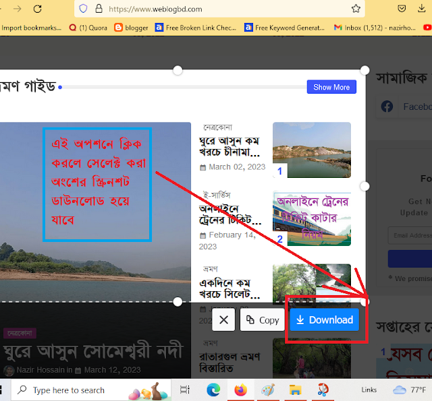Click the Copy screenshot button
This screenshot has height=401, width=432.
(263, 319)
